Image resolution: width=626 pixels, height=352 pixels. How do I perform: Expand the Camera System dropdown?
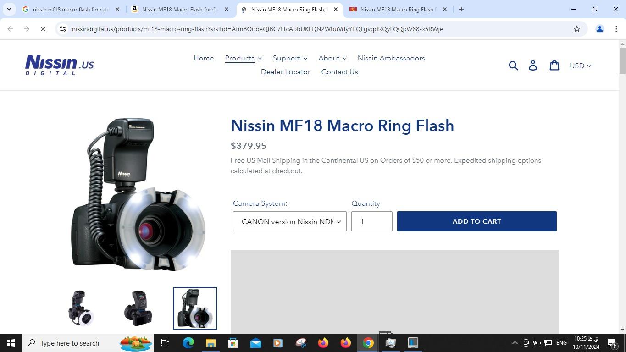coord(289,221)
